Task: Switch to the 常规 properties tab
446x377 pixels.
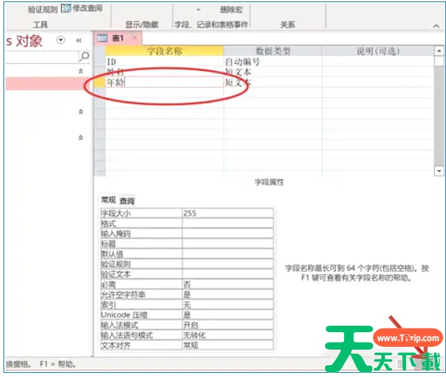Action: click(108, 200)
